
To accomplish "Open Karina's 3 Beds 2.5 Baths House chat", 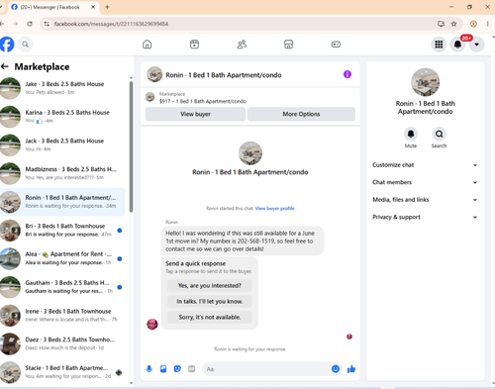I will point(62,117).
